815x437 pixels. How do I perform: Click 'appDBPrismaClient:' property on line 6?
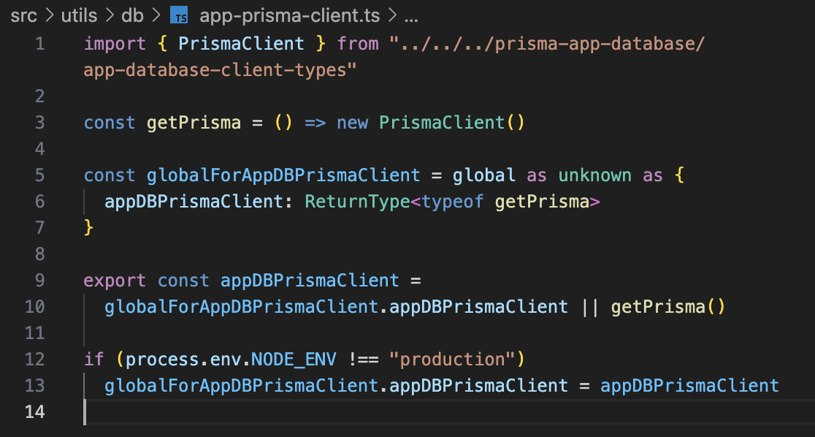199,202
